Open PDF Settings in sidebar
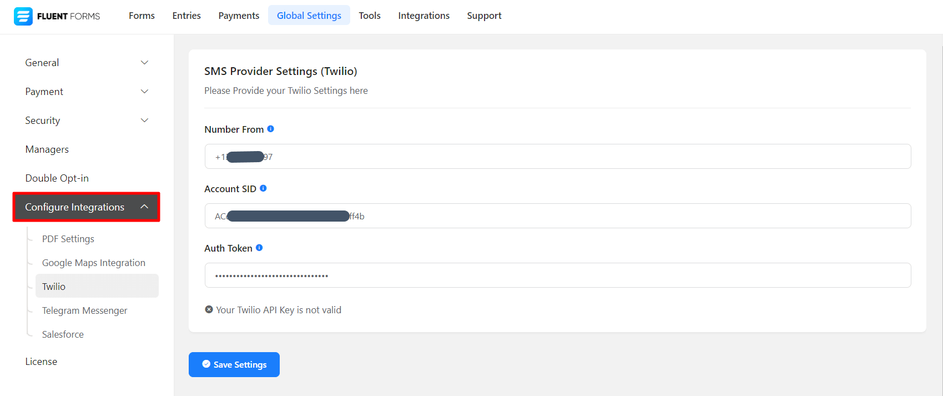 [x=68, y=239]
